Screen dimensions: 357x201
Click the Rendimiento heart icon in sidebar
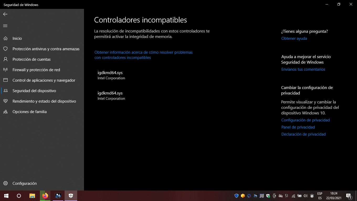click(5, 101)
